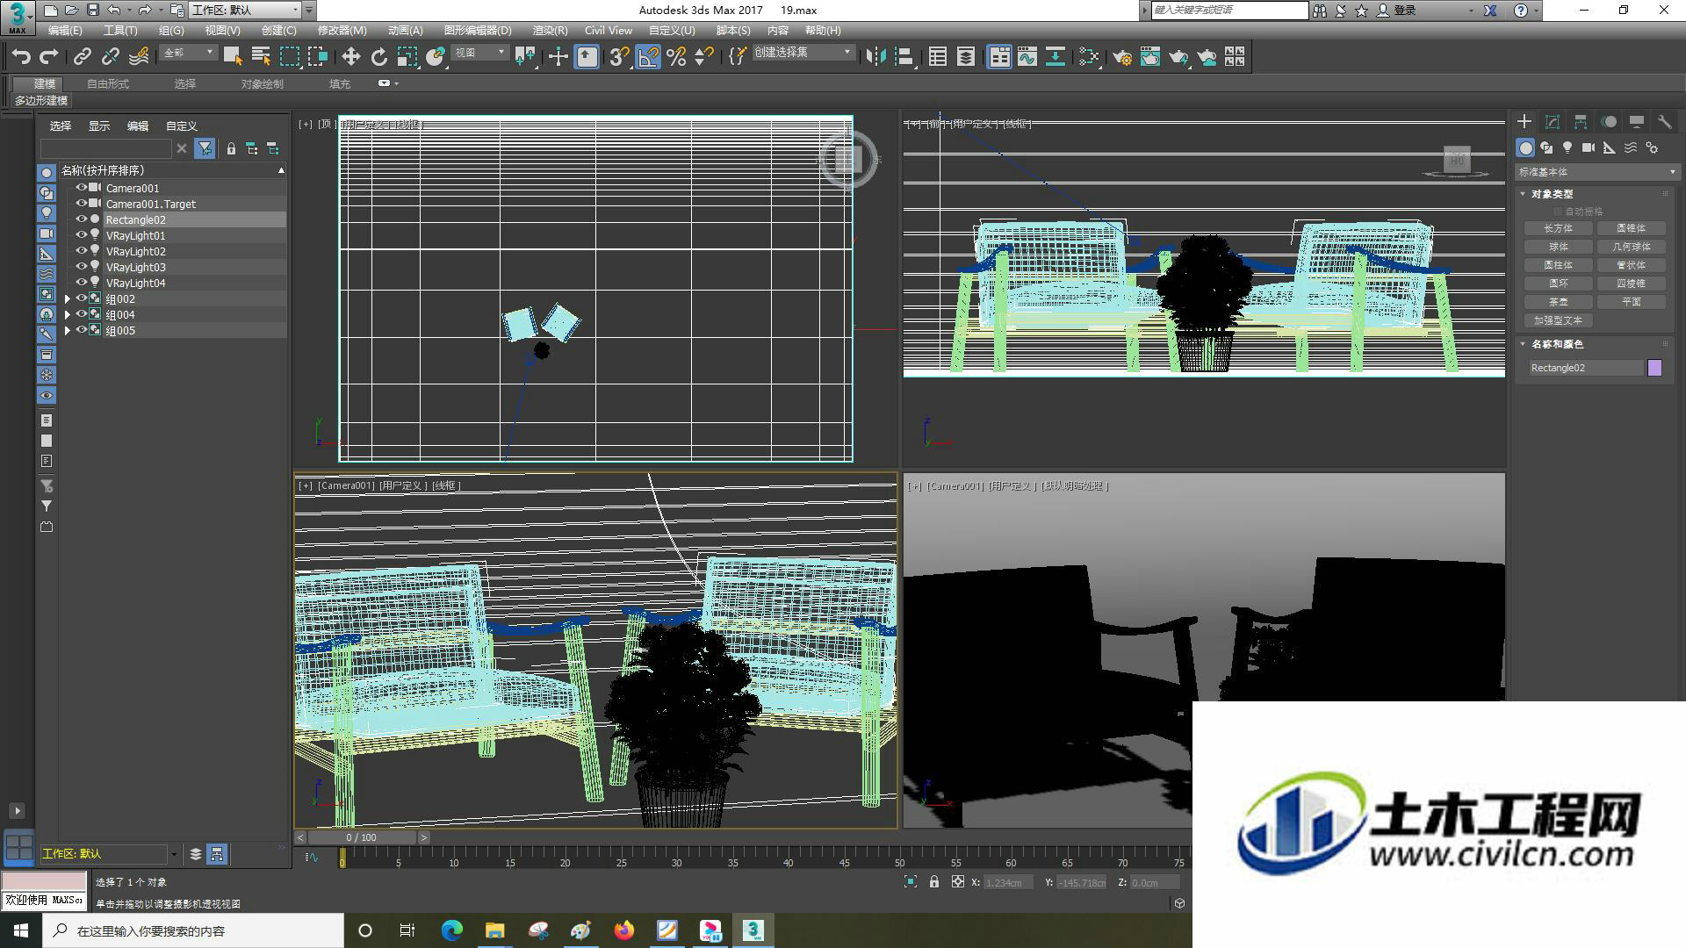This screenshot has height=948, width=1686.
Task: Click the 圆柱体 cylinder primitive button
Action: 1559,265
